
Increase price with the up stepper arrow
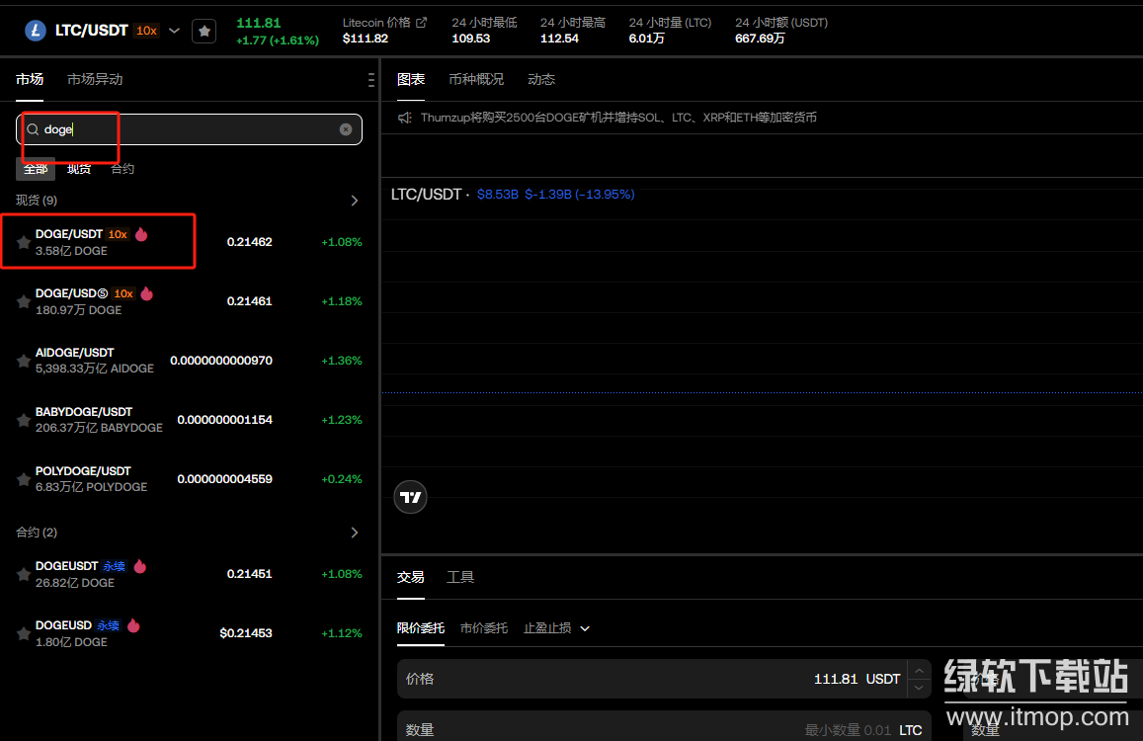point(920,671)
